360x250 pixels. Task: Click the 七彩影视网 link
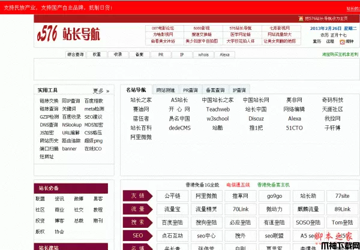coord(280,28)
